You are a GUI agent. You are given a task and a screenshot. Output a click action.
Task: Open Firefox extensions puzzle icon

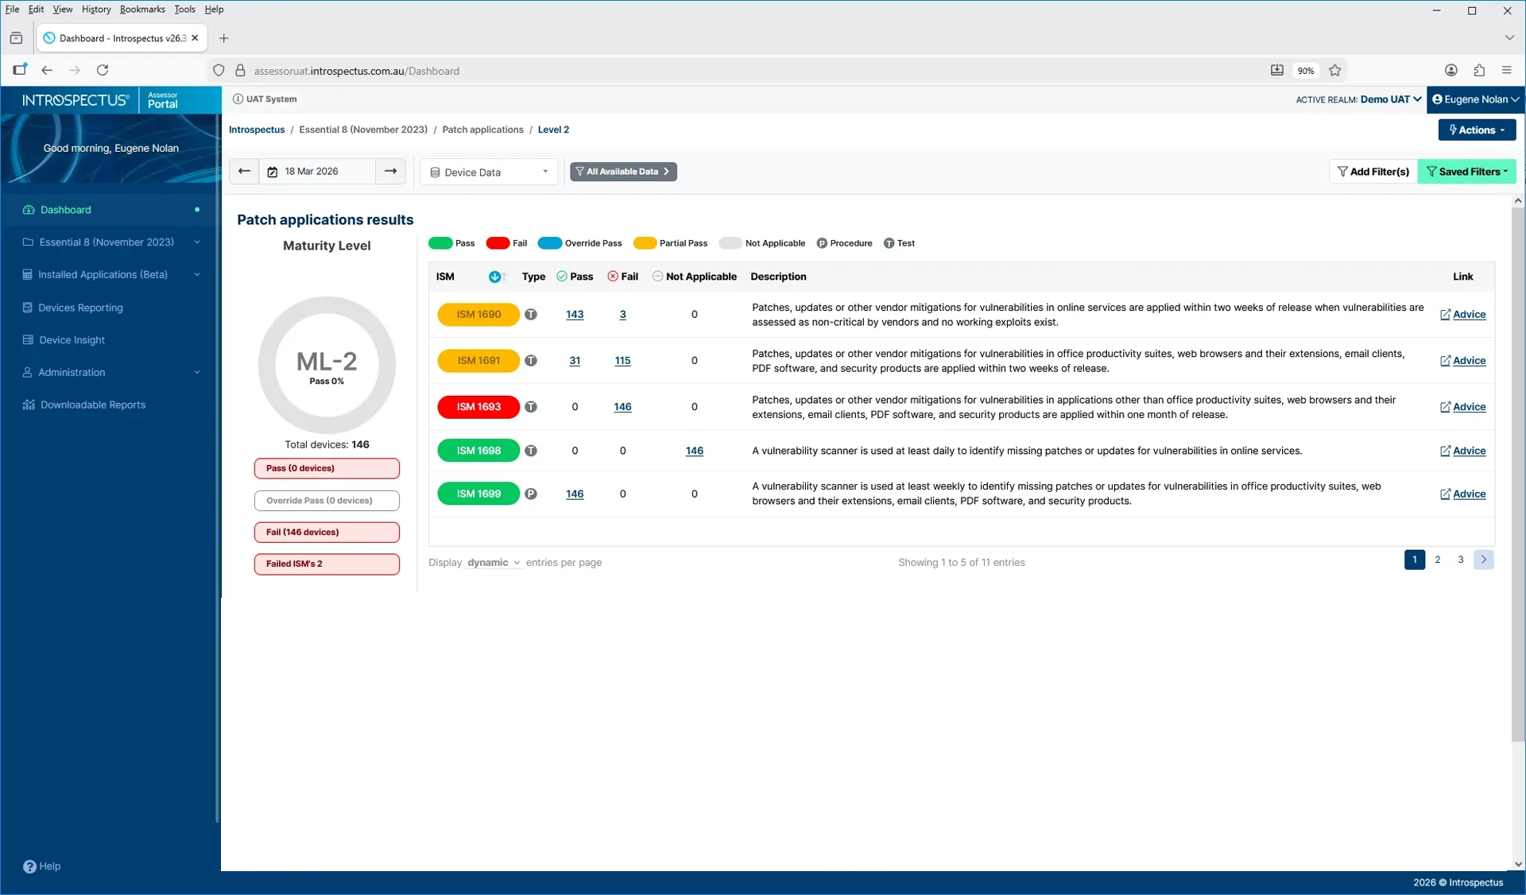pos(1478,71)
